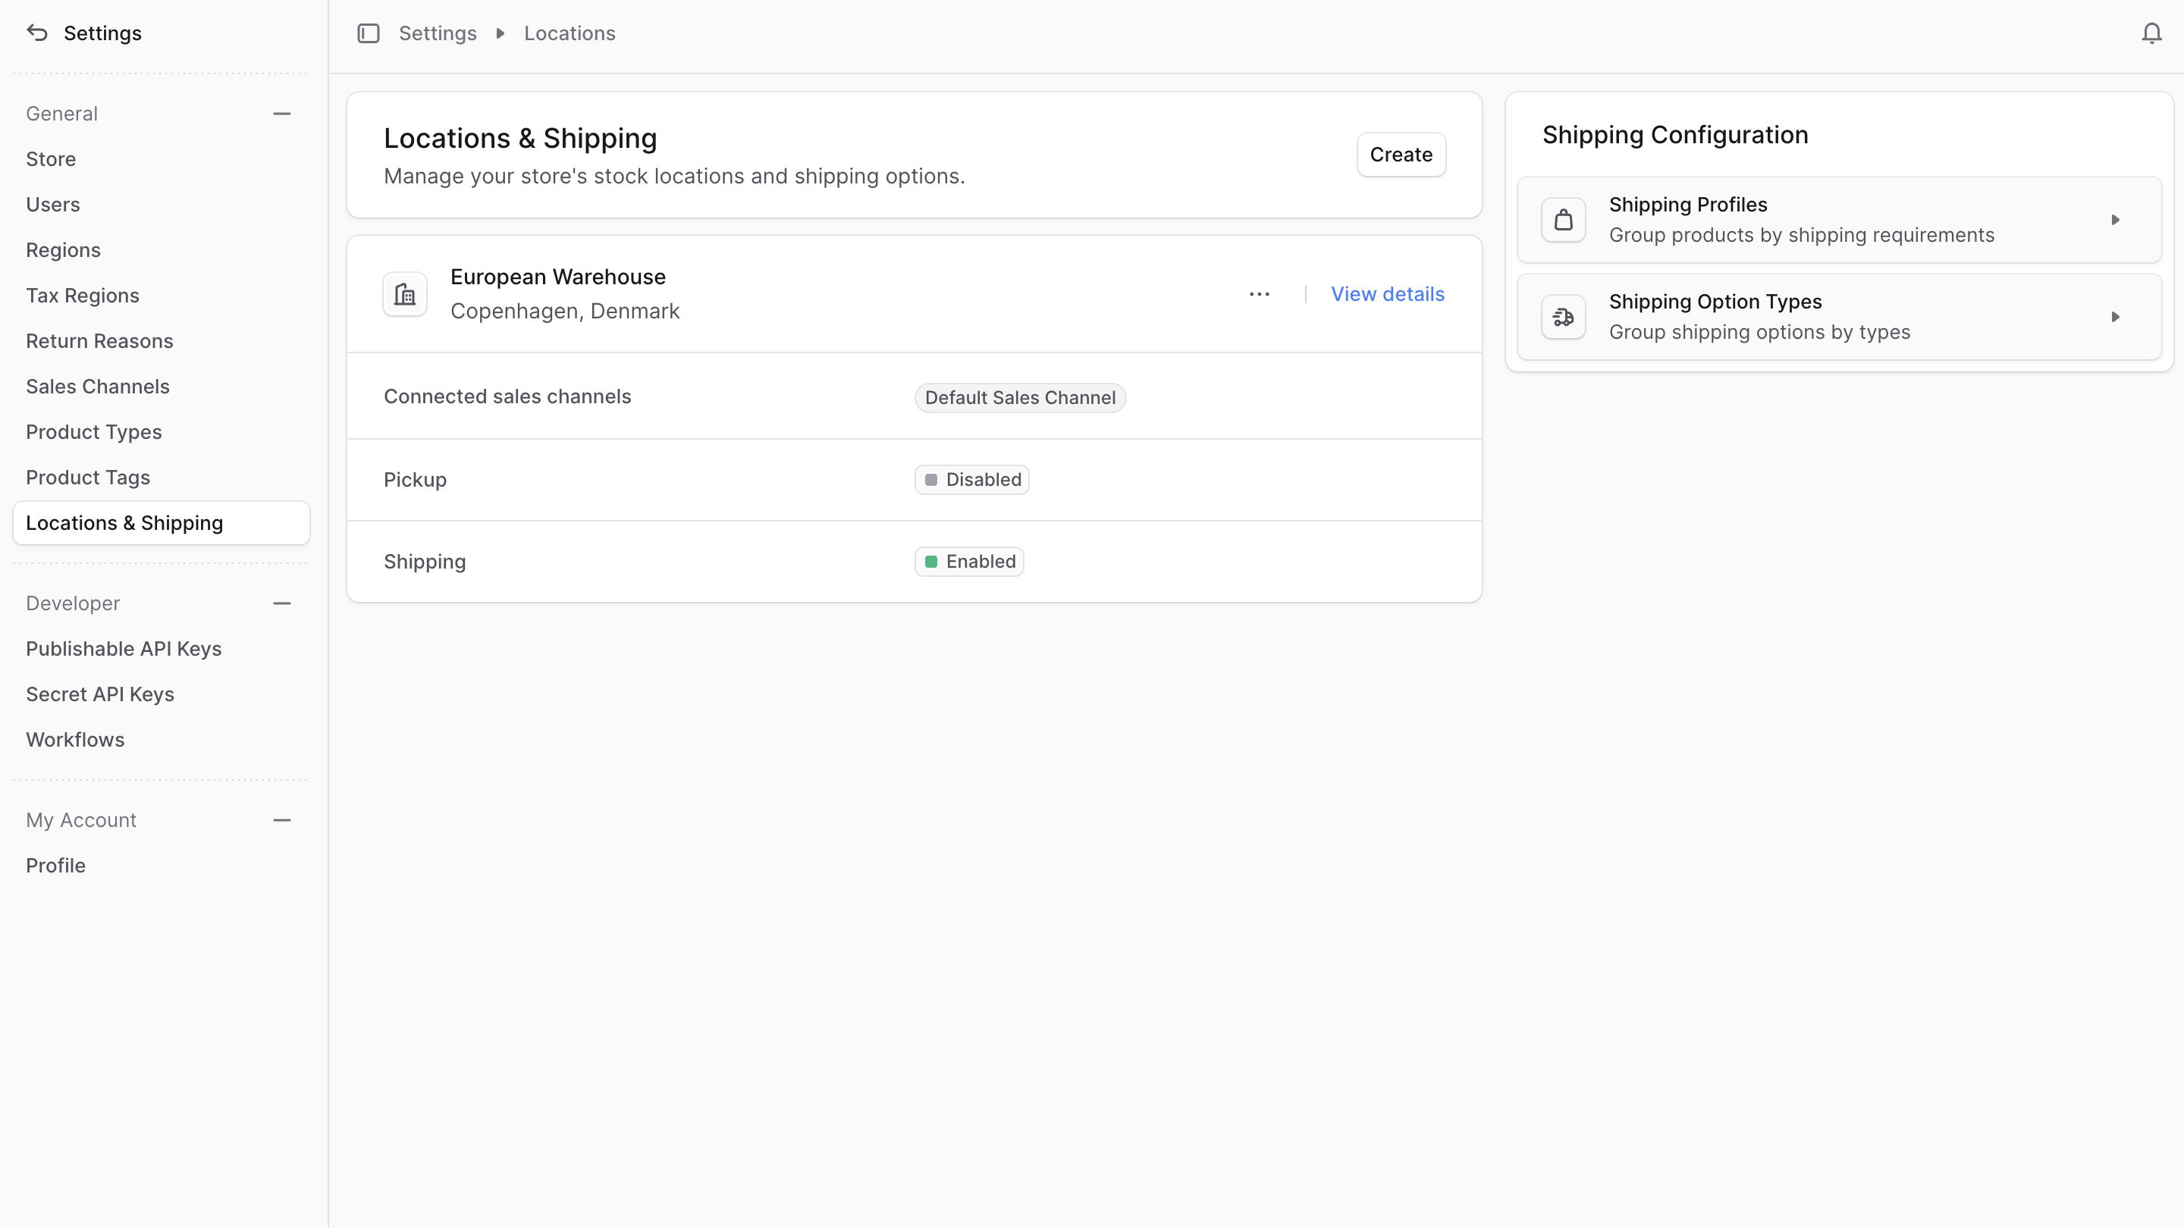
Task: Click the Enabled status badge for Shipping
Action: (x=969, y=561)
